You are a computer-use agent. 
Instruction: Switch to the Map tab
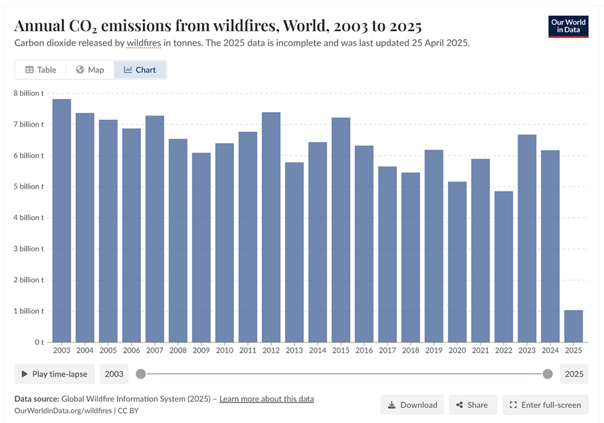click(90, 70)
